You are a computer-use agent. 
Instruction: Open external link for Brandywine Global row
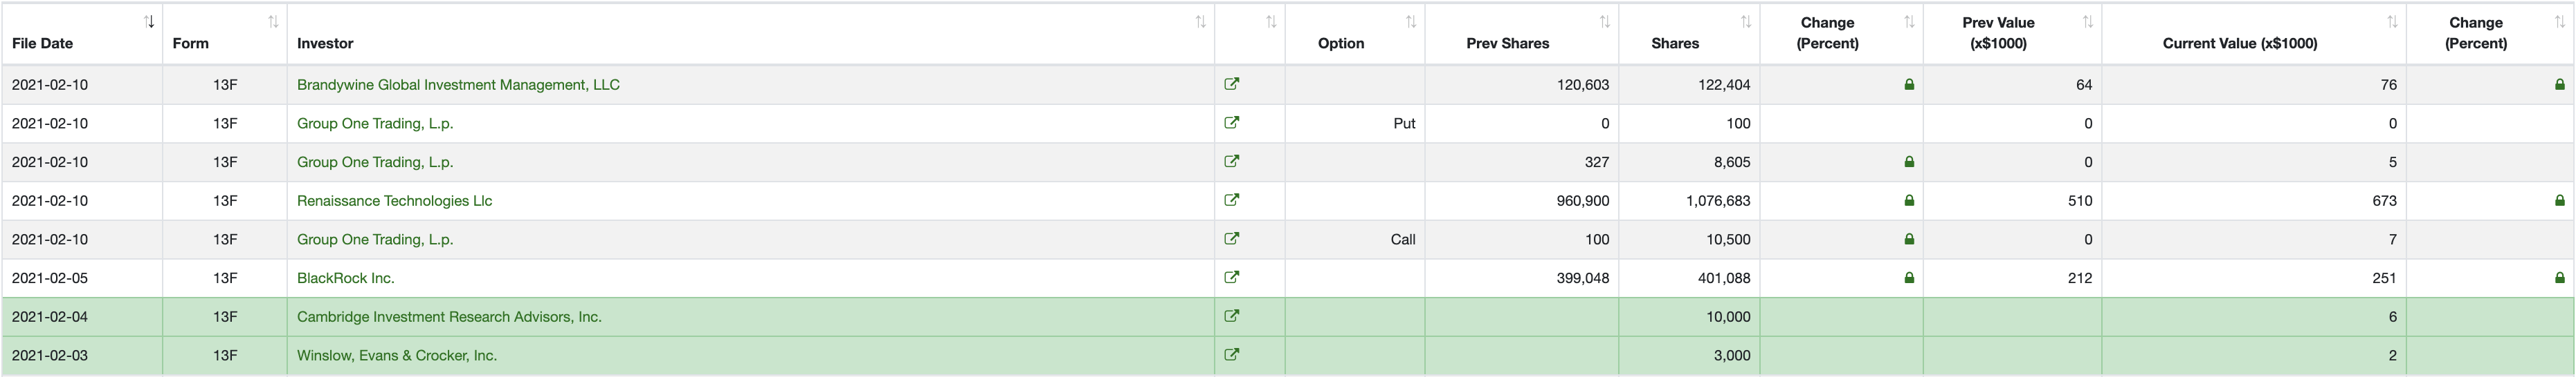tap(1231, 85)
